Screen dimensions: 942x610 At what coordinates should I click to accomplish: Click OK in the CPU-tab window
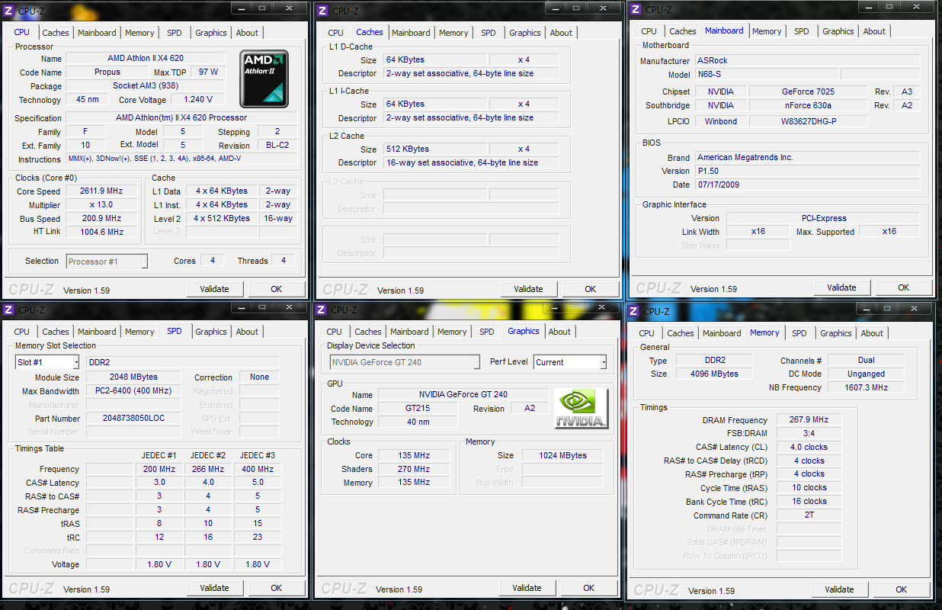tap(276, 289)
